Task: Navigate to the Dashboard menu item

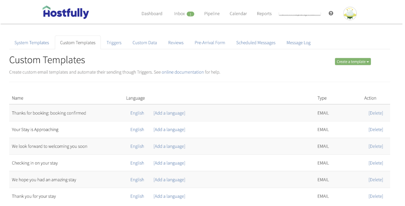Action: pos(152,14)
